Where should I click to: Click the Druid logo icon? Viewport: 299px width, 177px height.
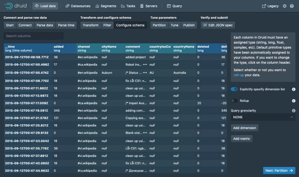7,6
